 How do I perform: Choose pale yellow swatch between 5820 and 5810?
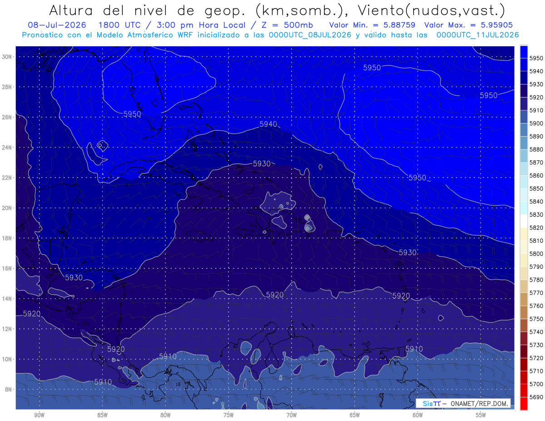524,234
